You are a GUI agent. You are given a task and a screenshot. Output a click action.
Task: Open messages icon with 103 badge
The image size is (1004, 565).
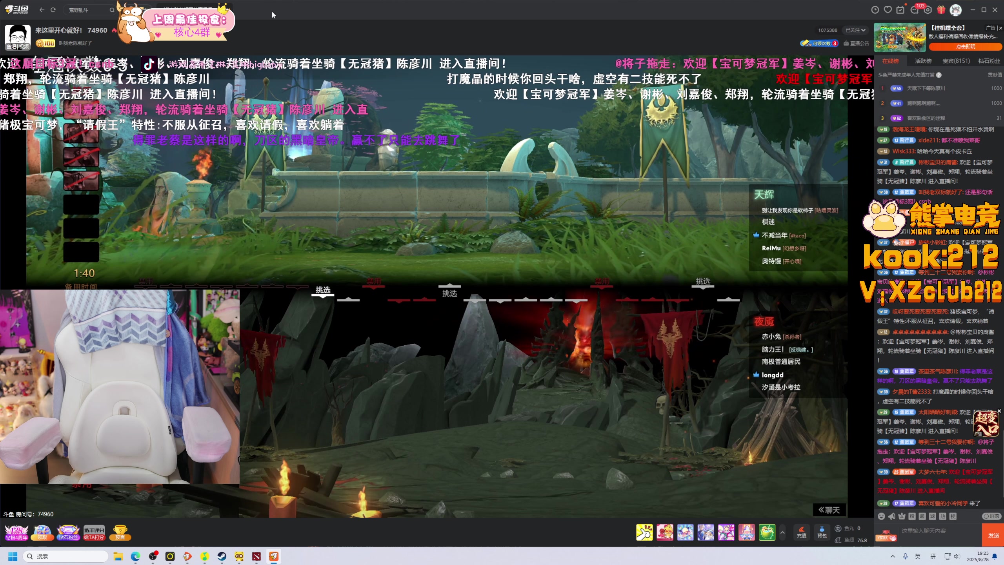pyautogui.click(x=915, y=9)
